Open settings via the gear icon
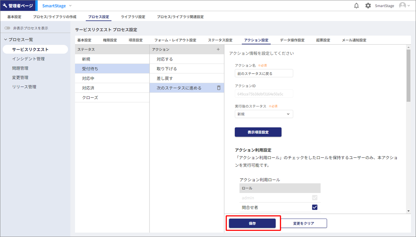Image resolution: width=416 pixels, height=237 pixels. (x=368, y=6)
